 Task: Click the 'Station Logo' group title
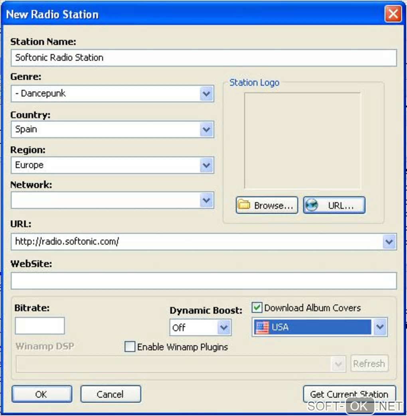click(x=255, y=82)
